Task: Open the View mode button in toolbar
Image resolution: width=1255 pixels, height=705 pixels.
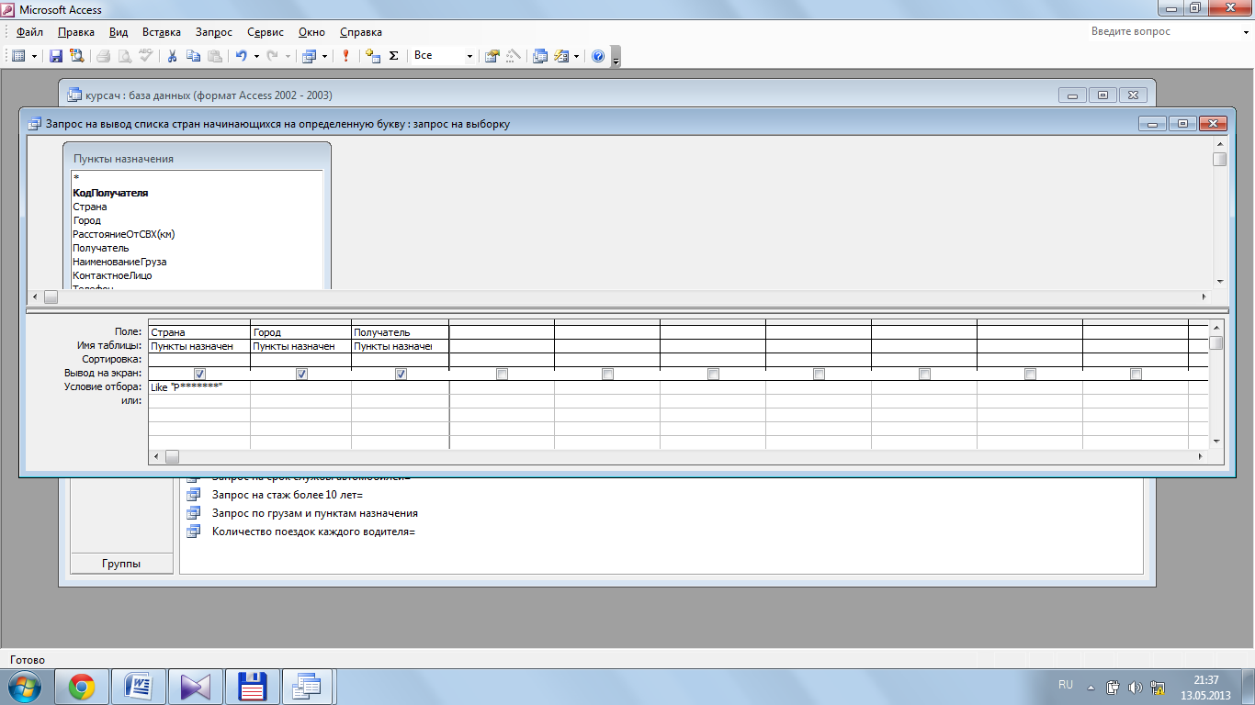Action: click(x=18, y=56)
